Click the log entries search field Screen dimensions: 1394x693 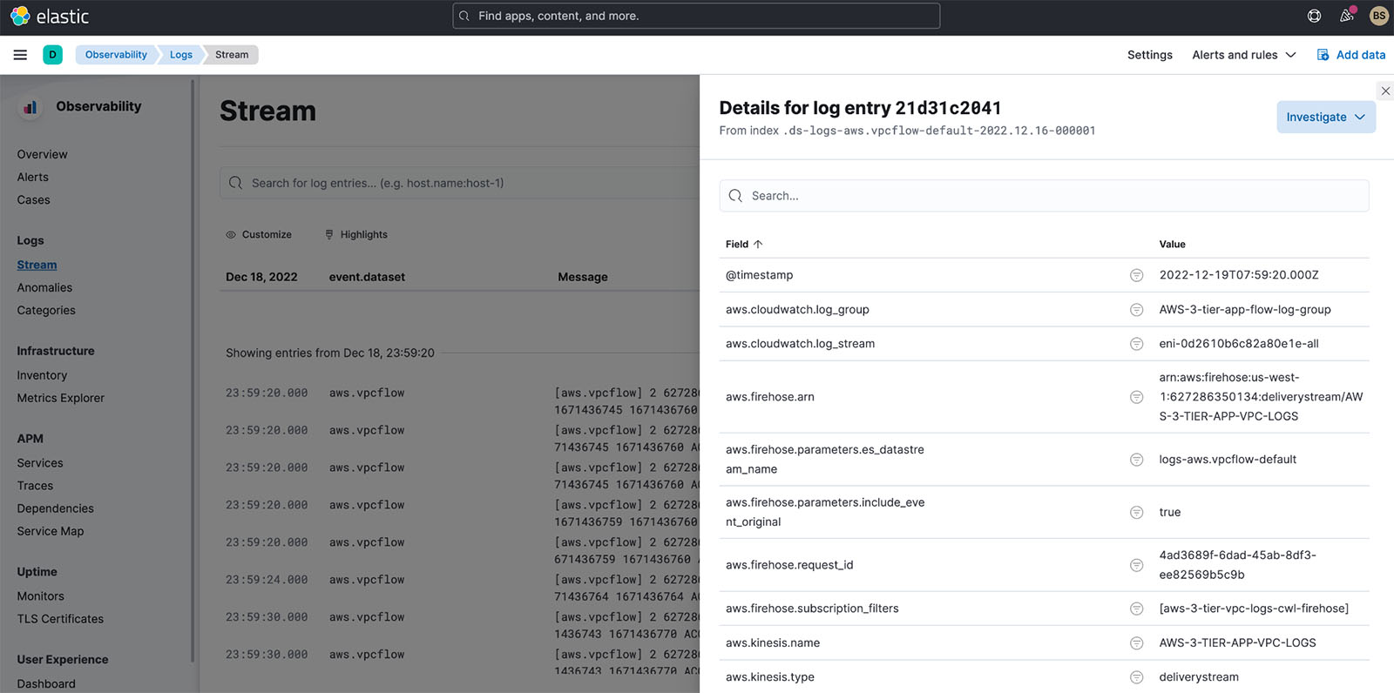pos(459,183)
